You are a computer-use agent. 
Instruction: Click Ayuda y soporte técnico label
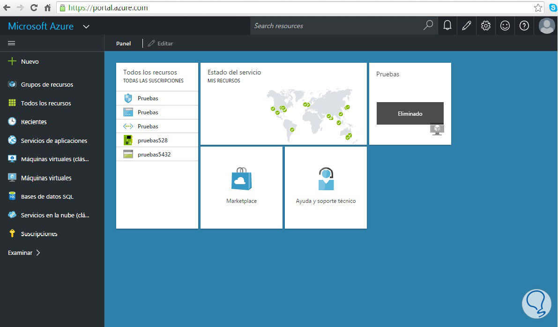pos(326,201)
